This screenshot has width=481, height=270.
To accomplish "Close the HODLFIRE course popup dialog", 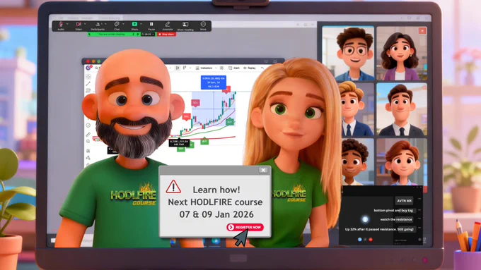I will 263,171.
